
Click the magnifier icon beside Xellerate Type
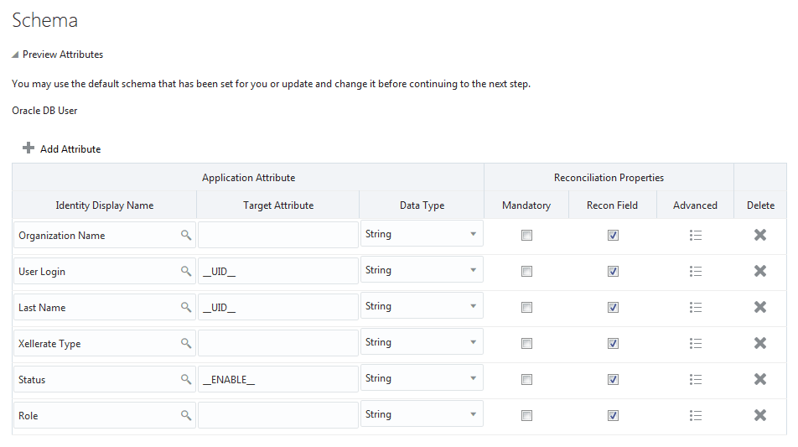[x=186, y=344]
